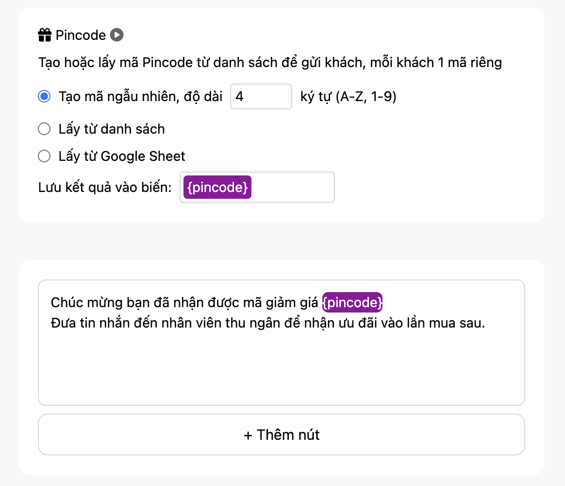Click the 'Đưa tin nhắn đến nhân viên' line
565x486 pixels.
click(x=268, y=323)
